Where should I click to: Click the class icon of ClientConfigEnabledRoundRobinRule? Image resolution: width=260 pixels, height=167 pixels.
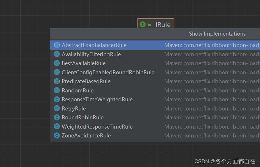click(x=57, y=72)
